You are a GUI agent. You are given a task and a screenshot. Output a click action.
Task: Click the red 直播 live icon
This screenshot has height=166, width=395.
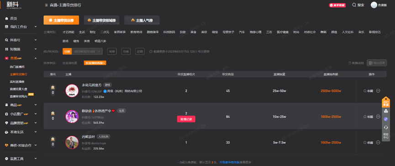pos(6,58)
